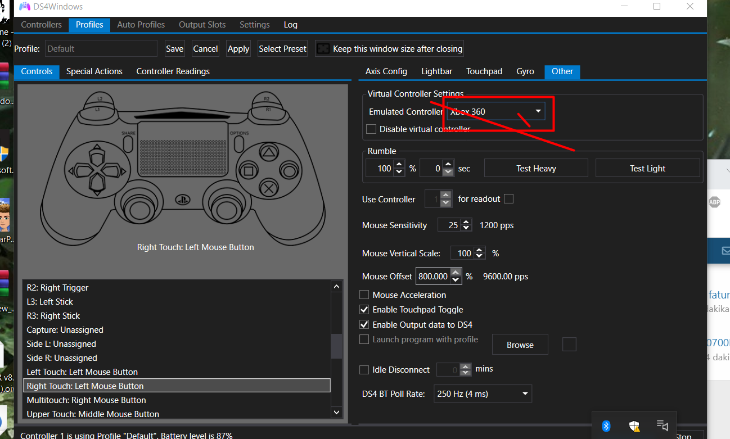
Task: Run the Test Light rumble
Action: click(x=648, y=168)
